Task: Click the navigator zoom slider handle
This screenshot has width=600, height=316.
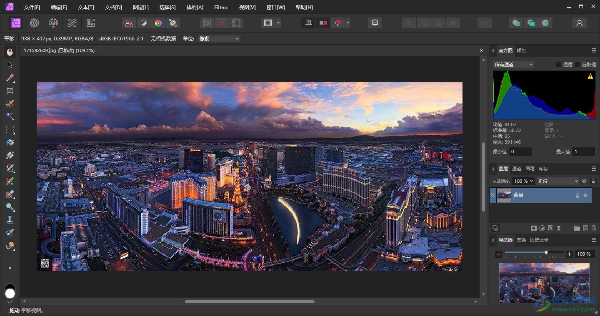Action: pos(546,253)
